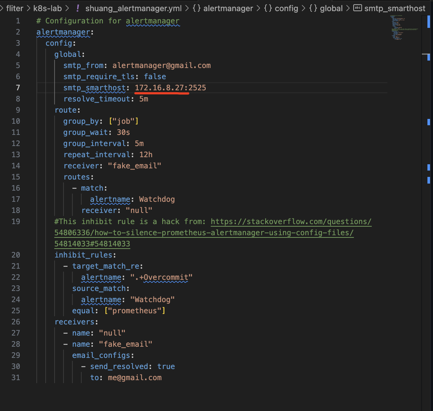
Task: Open the fliter folder breadcrumb
Action: click(x=15, y=8)
